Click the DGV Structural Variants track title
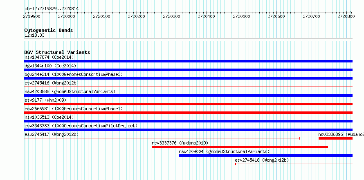Screen dimensions: 364x180 [x=57, y=52]
